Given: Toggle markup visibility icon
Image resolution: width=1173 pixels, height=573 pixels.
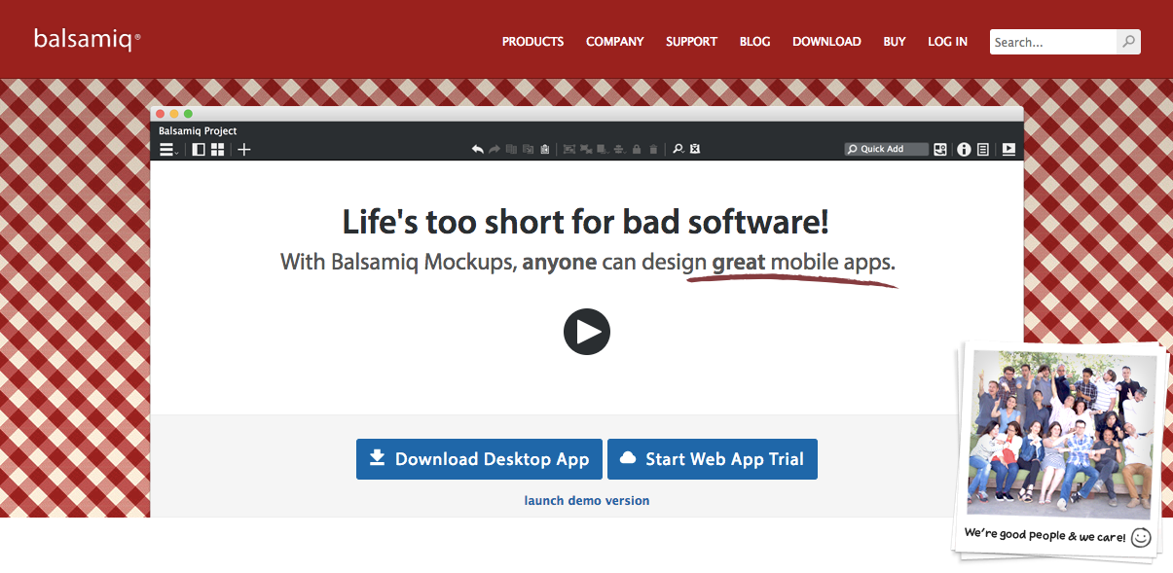Looking at the screenshot, I should coord(695,149).
